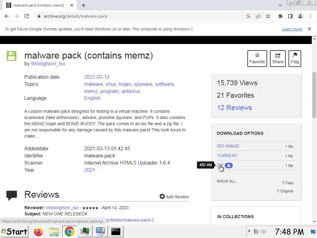Add a review
The width and height of the screenshot is (317, 238).
(x=174, y=196)
